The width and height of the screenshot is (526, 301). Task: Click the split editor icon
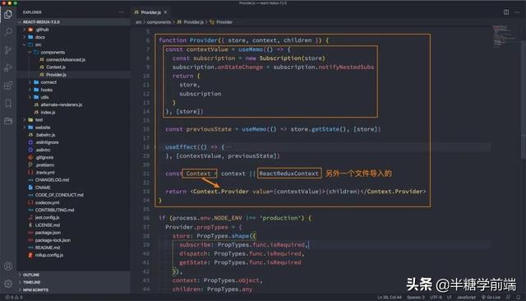(506, 12)
